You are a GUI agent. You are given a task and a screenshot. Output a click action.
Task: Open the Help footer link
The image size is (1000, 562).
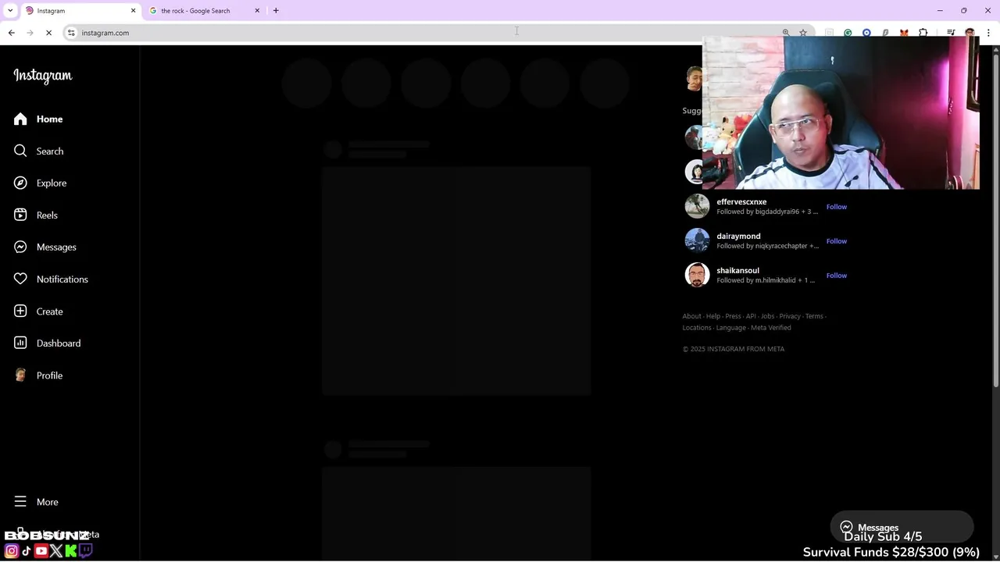(712, 316)
